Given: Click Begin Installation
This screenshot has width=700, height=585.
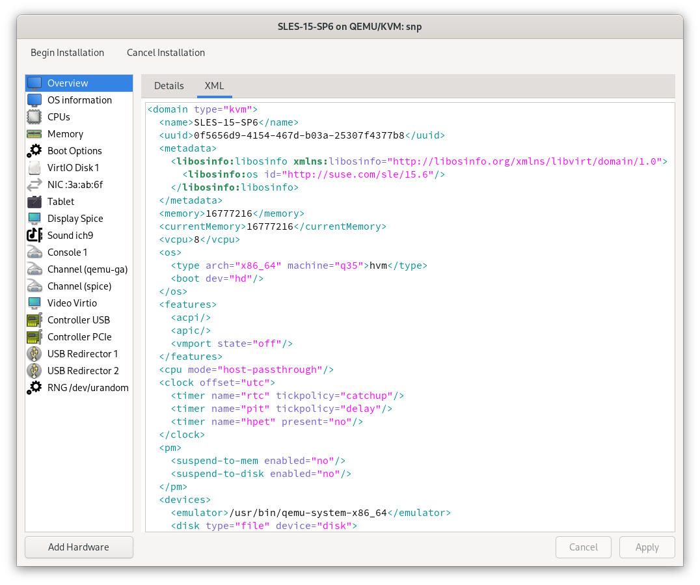Looking at the screenshot, I should coord(67,53).
